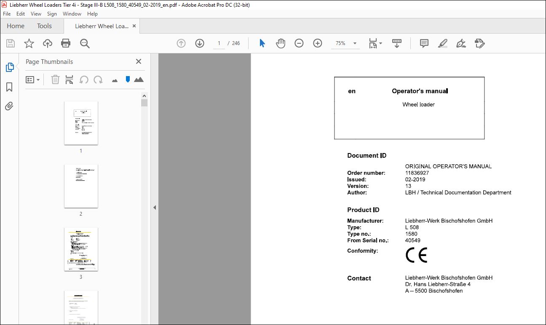Open the Sign document pen tool
The height and width of the screenshot is (325, 546).
pyautogui.click(x=461, y=43)
